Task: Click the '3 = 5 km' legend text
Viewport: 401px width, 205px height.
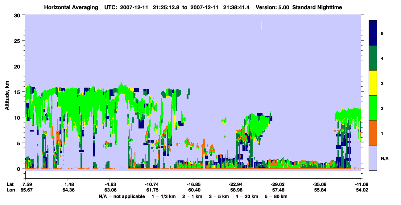Action: 219,196
